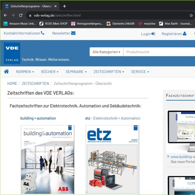The height and width of the screenshot is (195, 195).
Task: Click the building&automation magazine cover
Action: pyautogui.click(x=47, y=160)
